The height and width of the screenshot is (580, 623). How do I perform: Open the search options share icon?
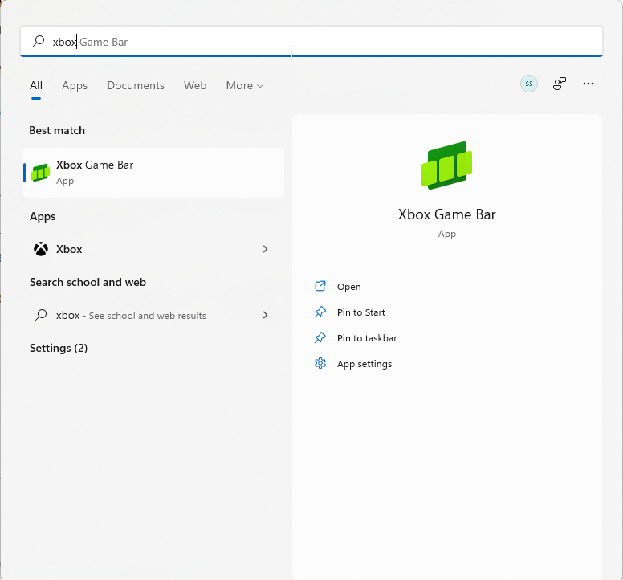point(560,84)
